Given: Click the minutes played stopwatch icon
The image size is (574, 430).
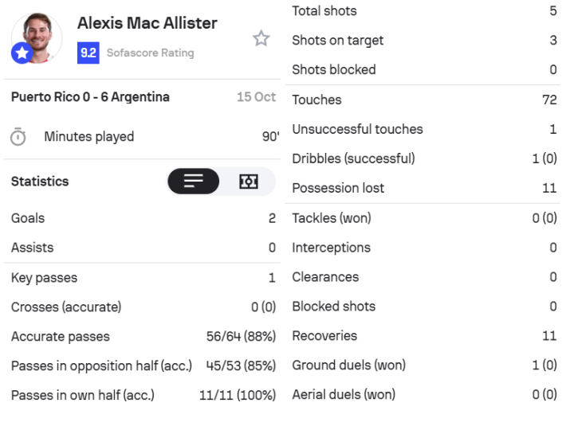Looking at the screenshot, I should [18, 137].
